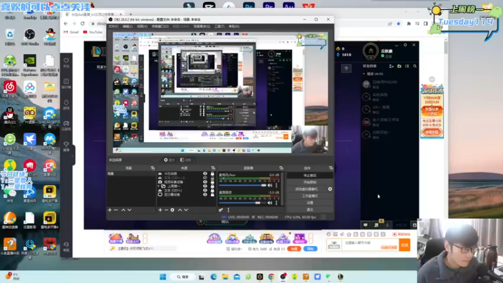Click start recording button in OBS controls
The image size is (503, 283).
click(309, 182)
